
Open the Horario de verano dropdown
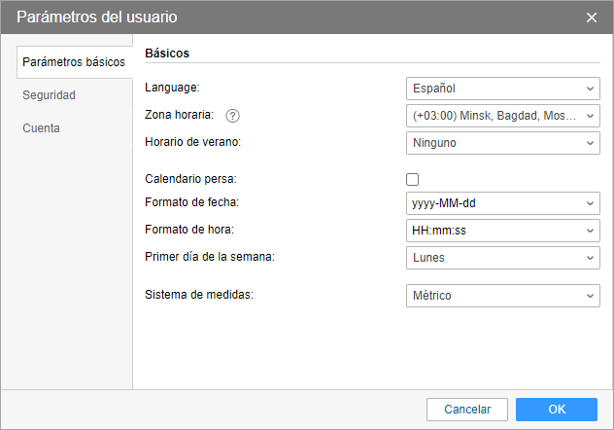pos(502,143)
